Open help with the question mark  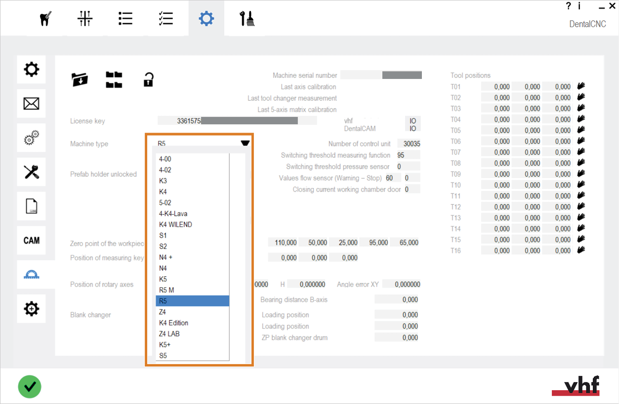coord(569,6)
